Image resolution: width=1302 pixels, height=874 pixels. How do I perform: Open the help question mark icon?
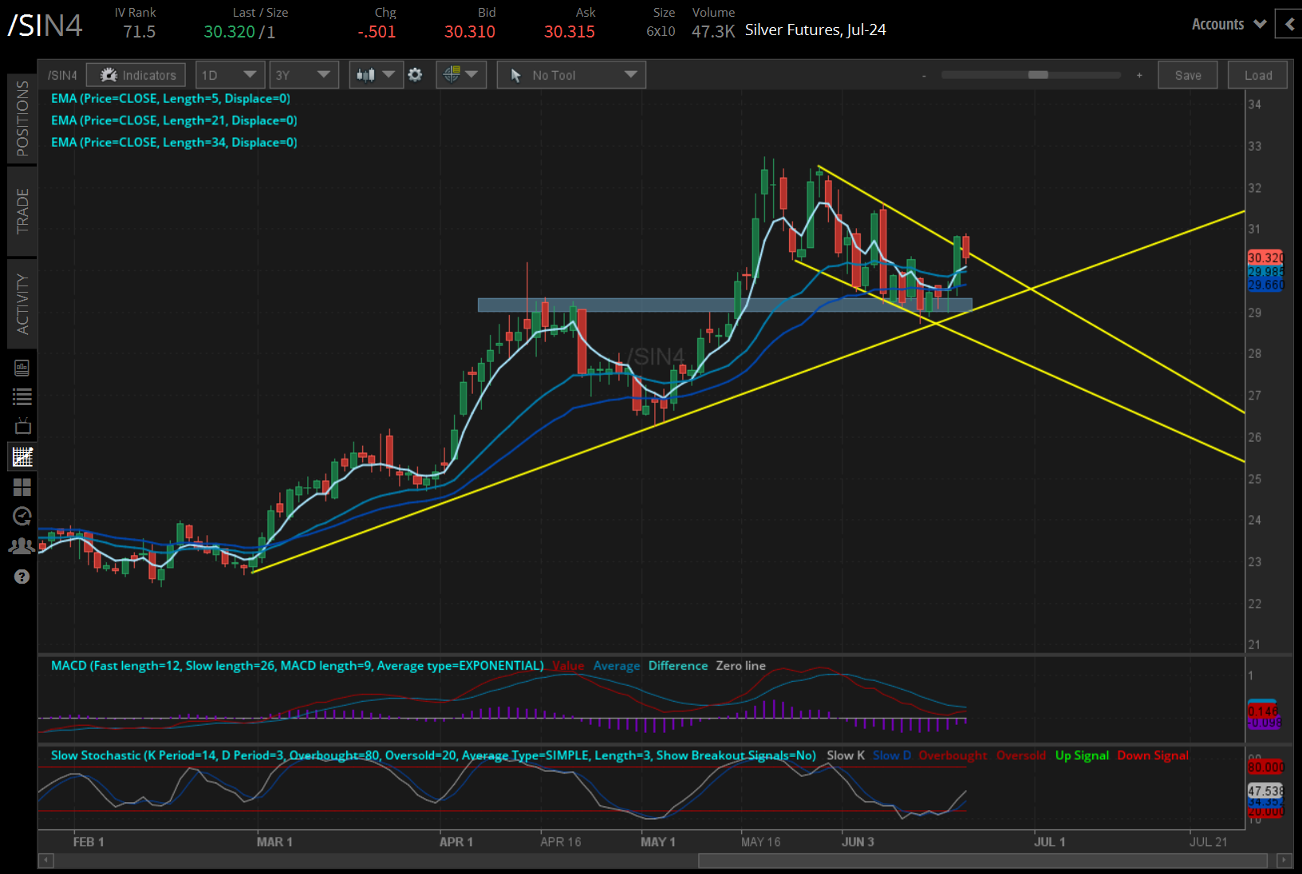(22, 577)
